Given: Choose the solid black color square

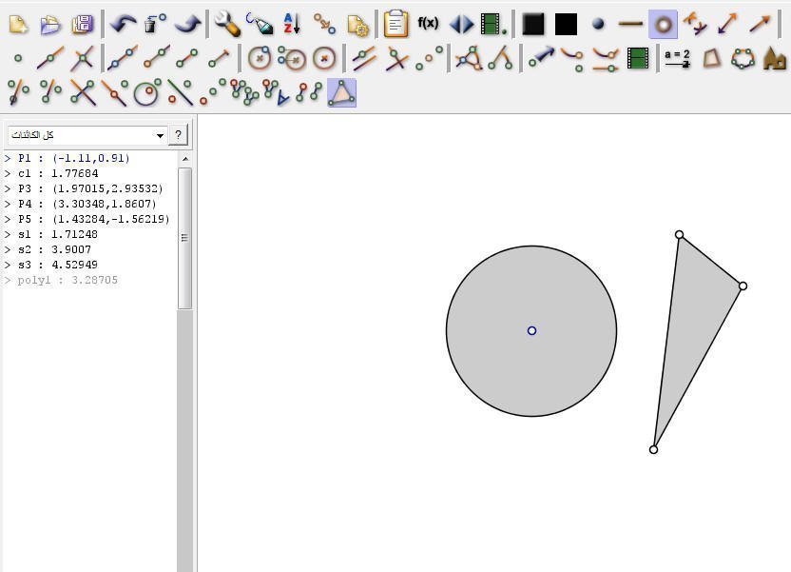Looking at the screenshot, I should coord(566,24).
